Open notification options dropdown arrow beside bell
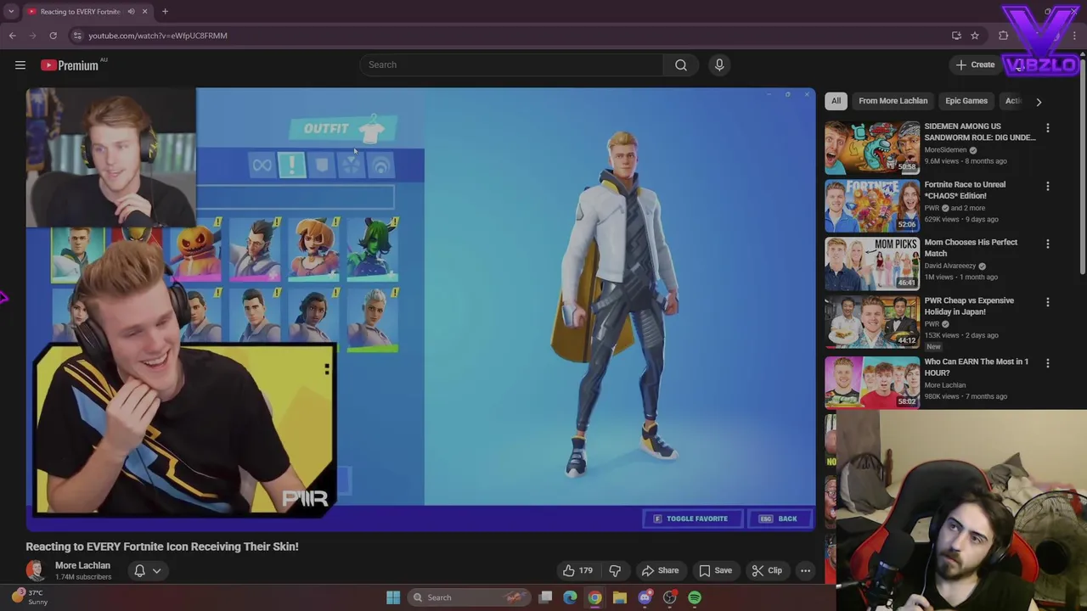 156,570
